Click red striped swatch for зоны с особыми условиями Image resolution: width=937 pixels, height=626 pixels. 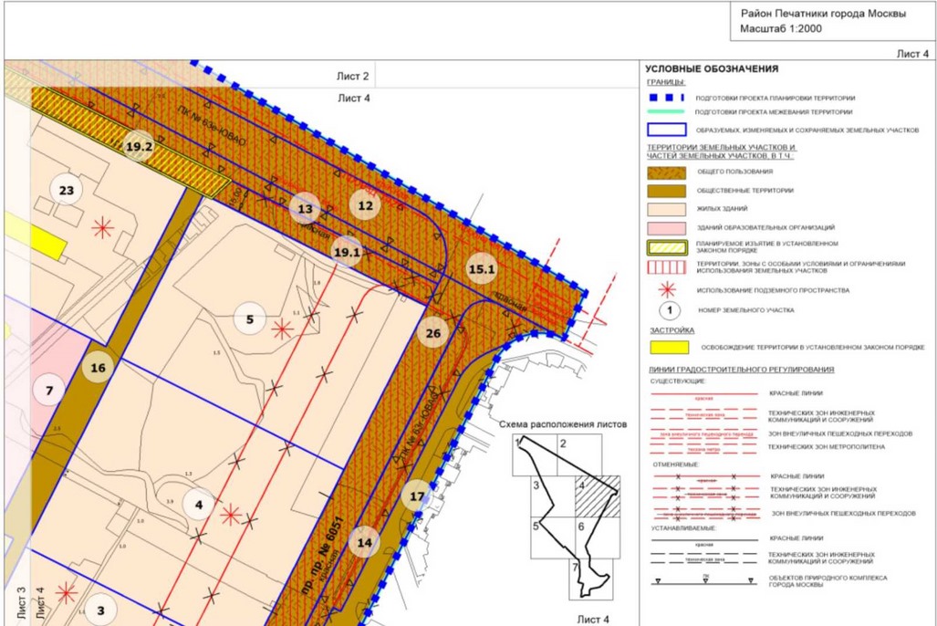[x=666, y=266]
